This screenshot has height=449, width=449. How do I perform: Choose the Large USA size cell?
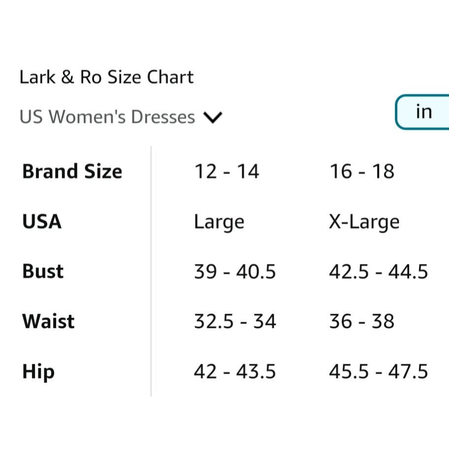[219, 222]
